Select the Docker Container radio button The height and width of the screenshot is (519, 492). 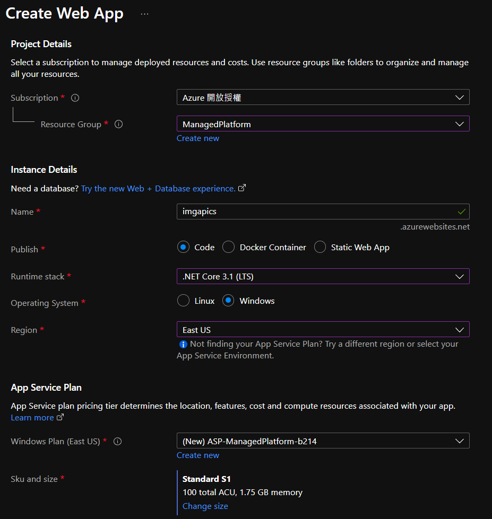point(228,247)
